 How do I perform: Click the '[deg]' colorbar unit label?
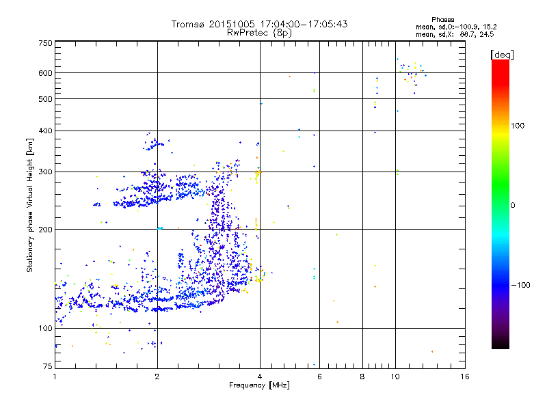click(x=502, y=55)
